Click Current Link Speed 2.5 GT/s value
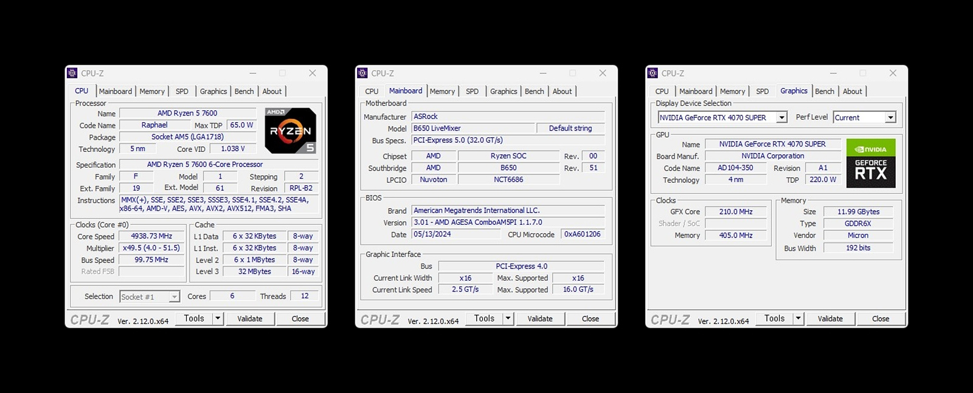The image size is (973, 393). (465, 290)
